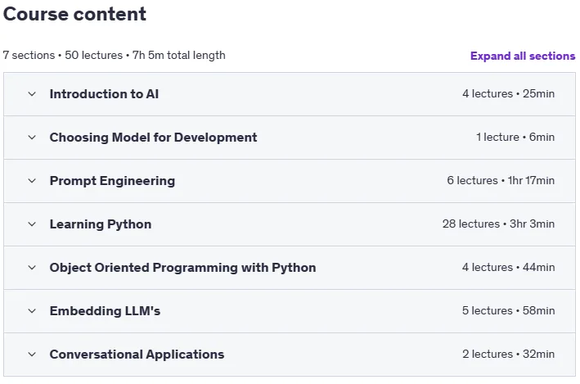Click '2 lectures • 32min' summary
Image resolution: width=580 pixels, height=384 pixels.
[x=508, y=354]
